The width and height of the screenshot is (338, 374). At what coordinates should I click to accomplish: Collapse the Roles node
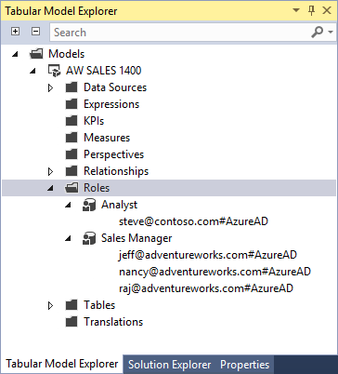click(x=50, y=188)
